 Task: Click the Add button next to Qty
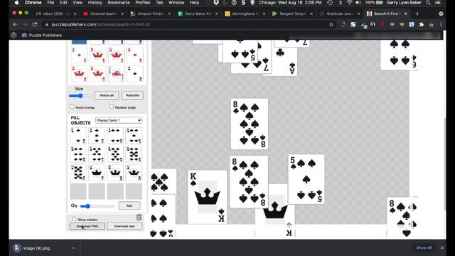click(x=129, y=206)
